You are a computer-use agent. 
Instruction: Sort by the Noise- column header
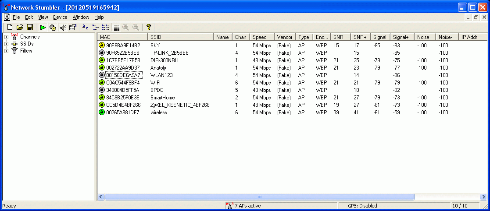click(x=447, y=37)
